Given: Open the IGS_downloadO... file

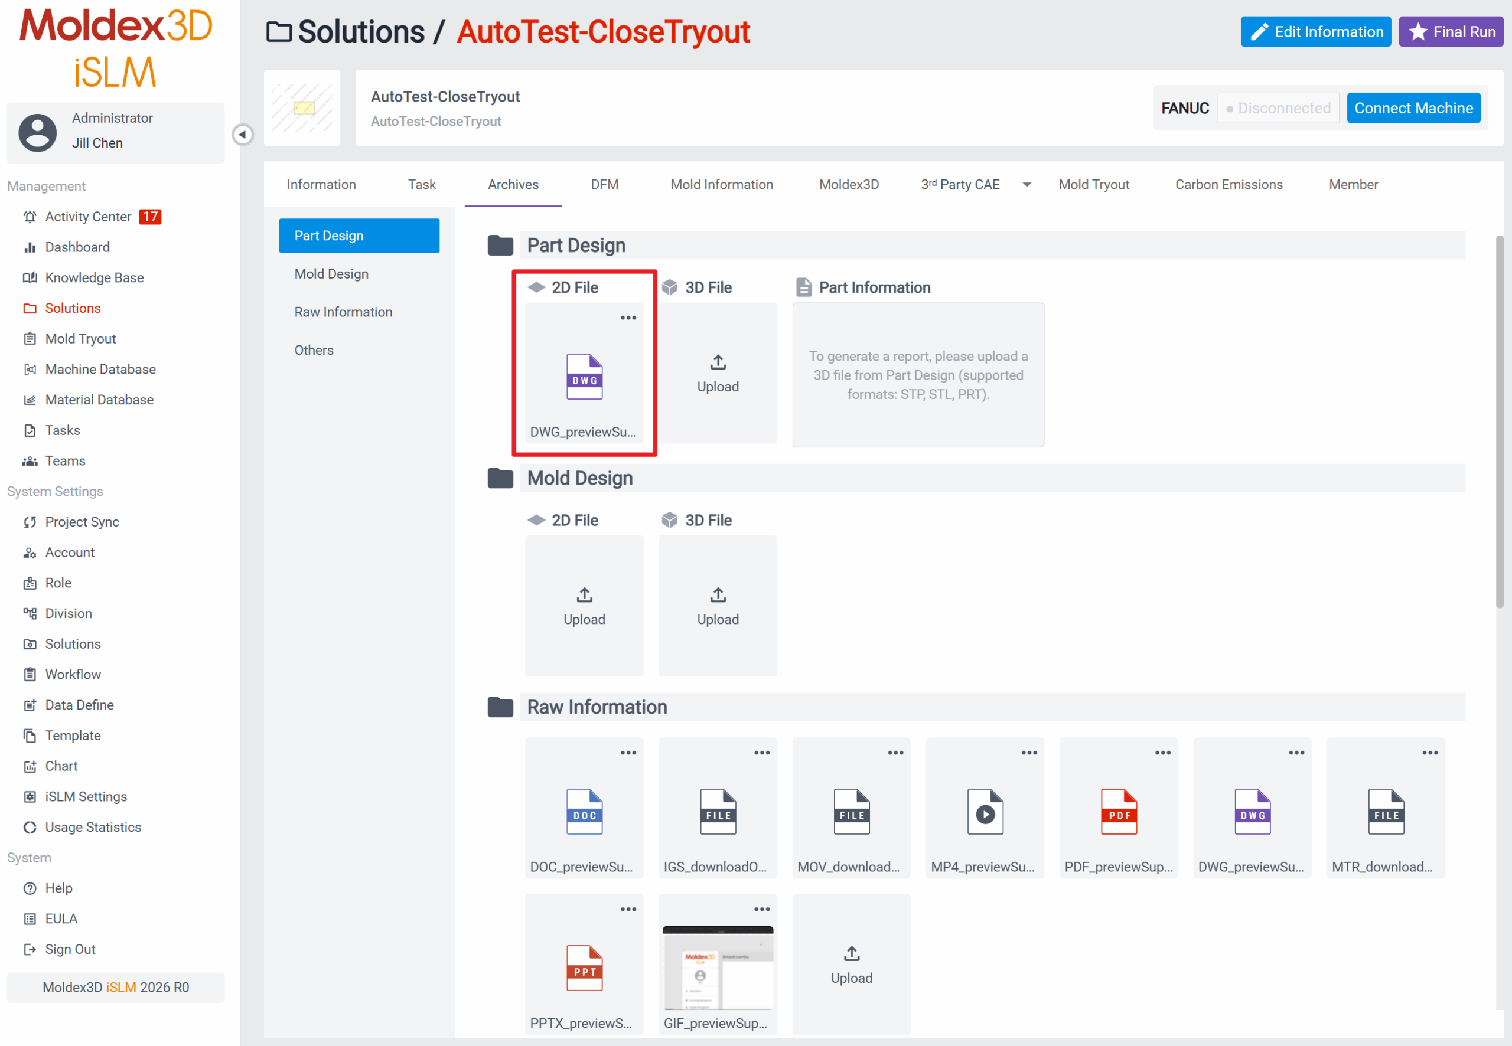Looking at the screenshot, I should pos(718,812).
